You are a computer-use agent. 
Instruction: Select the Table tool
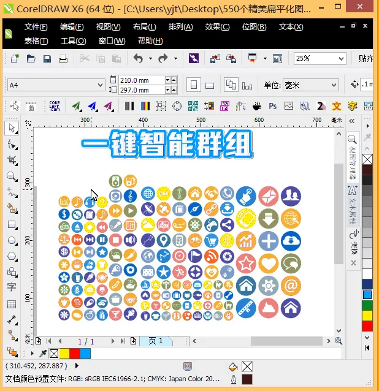click(12, 304)
